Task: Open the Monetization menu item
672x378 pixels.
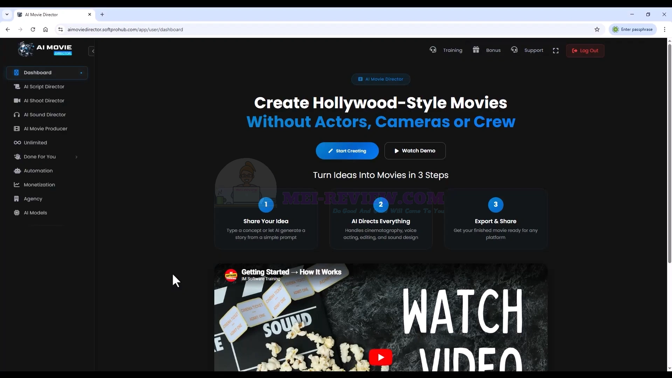Action: click(47, 185)
